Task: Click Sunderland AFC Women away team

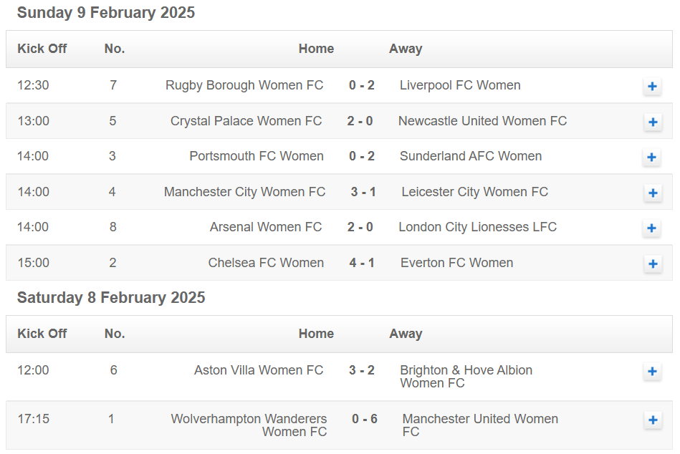Action: [471, 156]
